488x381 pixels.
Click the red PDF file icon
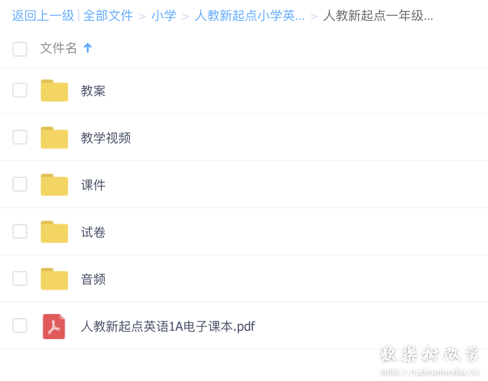54,326
